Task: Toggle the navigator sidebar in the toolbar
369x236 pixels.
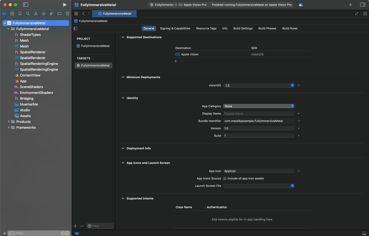Action: pos(26,5)
